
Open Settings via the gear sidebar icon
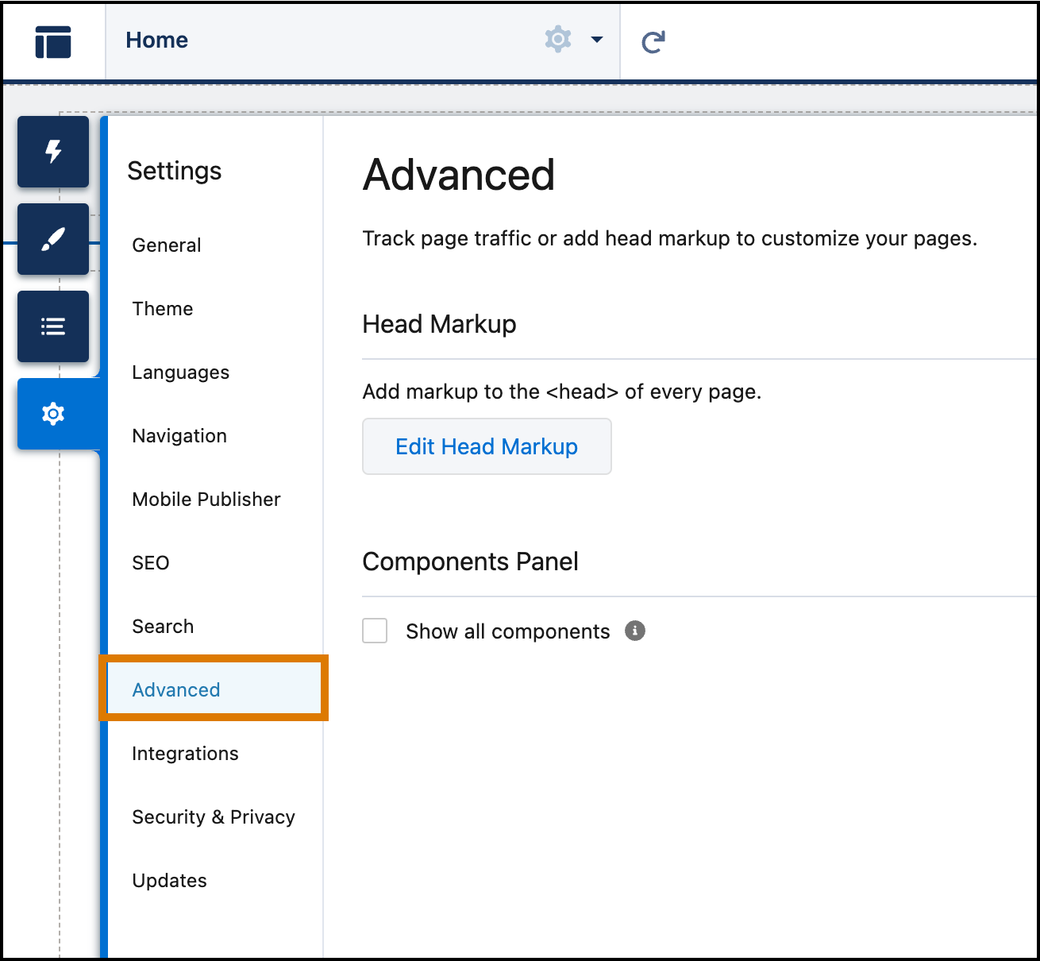pos(52,413)
